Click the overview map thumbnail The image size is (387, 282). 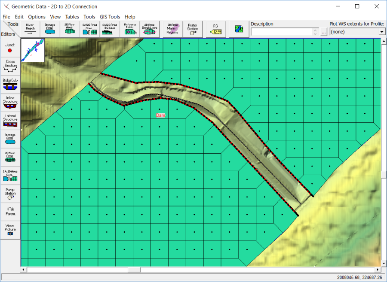(33, 50)
